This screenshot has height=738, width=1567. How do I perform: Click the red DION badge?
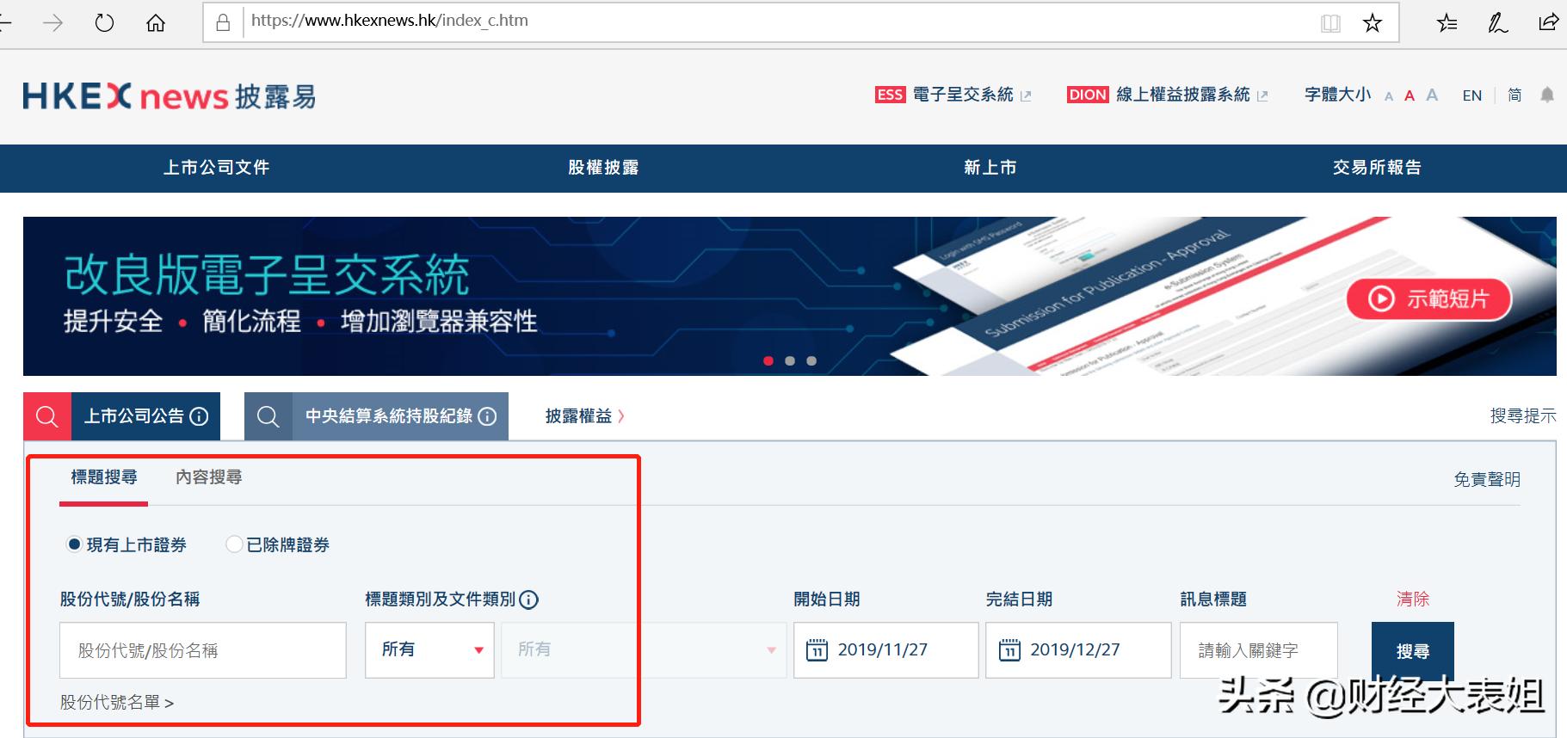pyautogui.click(x=1088, y=95)
